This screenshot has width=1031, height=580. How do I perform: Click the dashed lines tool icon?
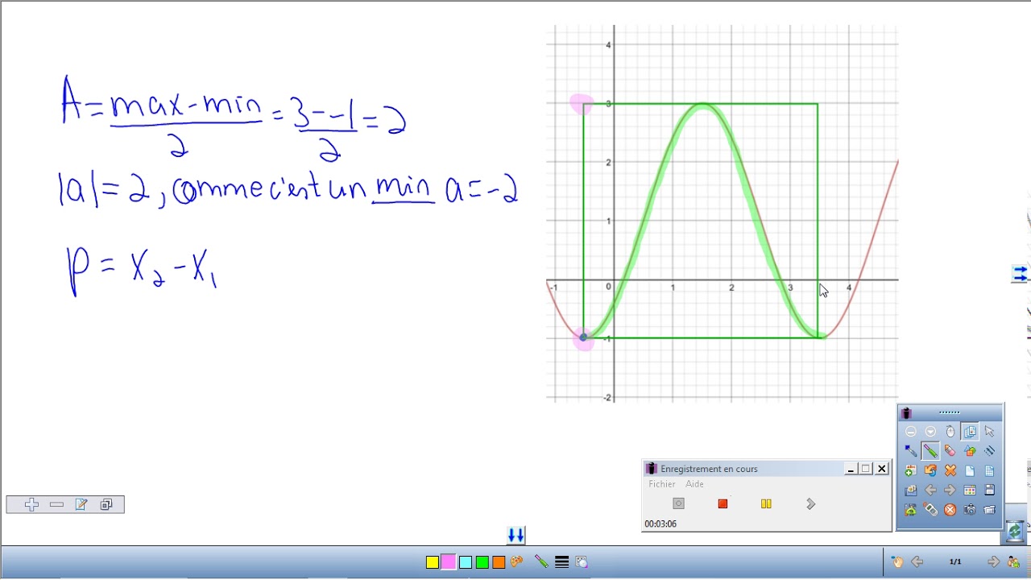[989, 451]
